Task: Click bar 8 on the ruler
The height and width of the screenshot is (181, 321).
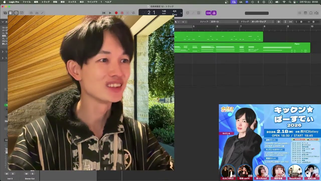Action: click(264, 26)
